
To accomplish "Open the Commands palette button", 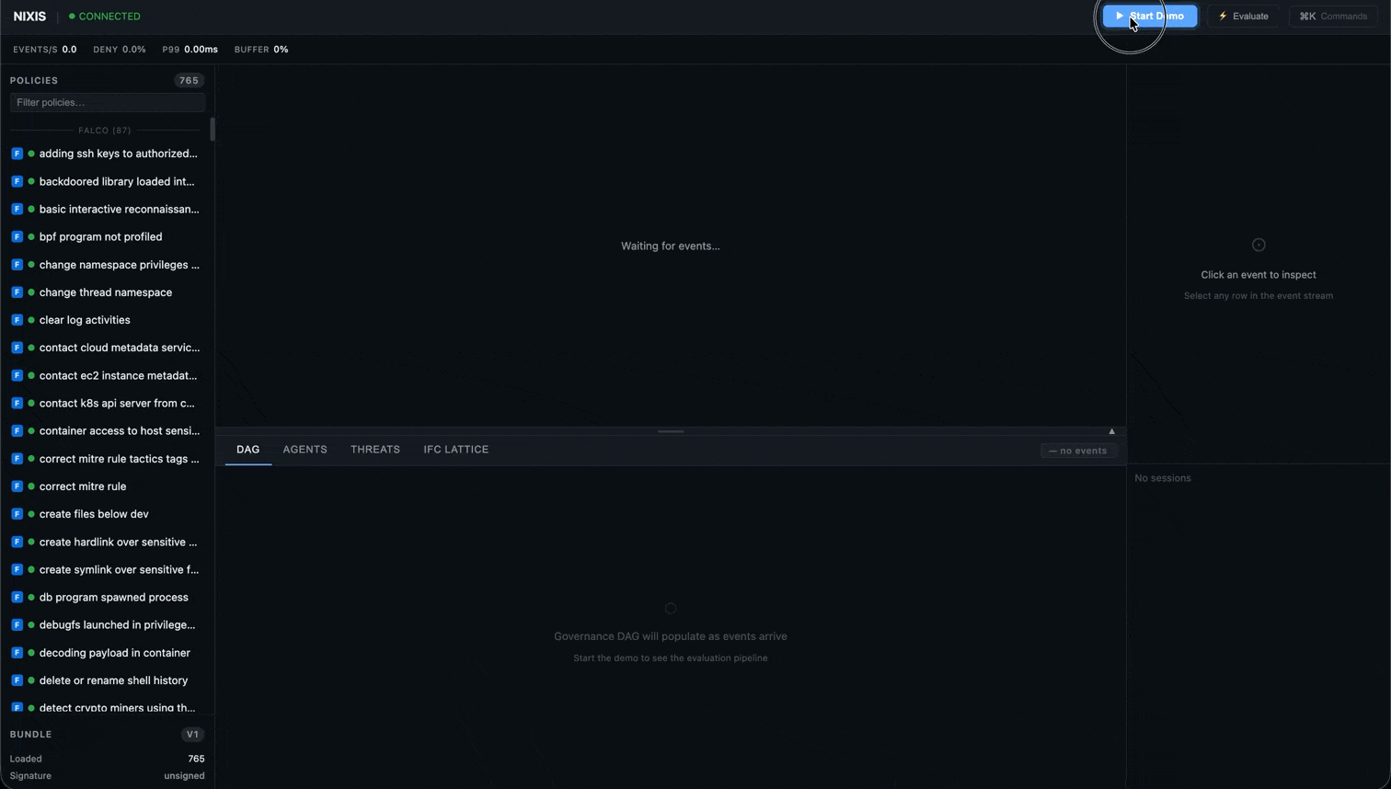I will coord(1333,16).
